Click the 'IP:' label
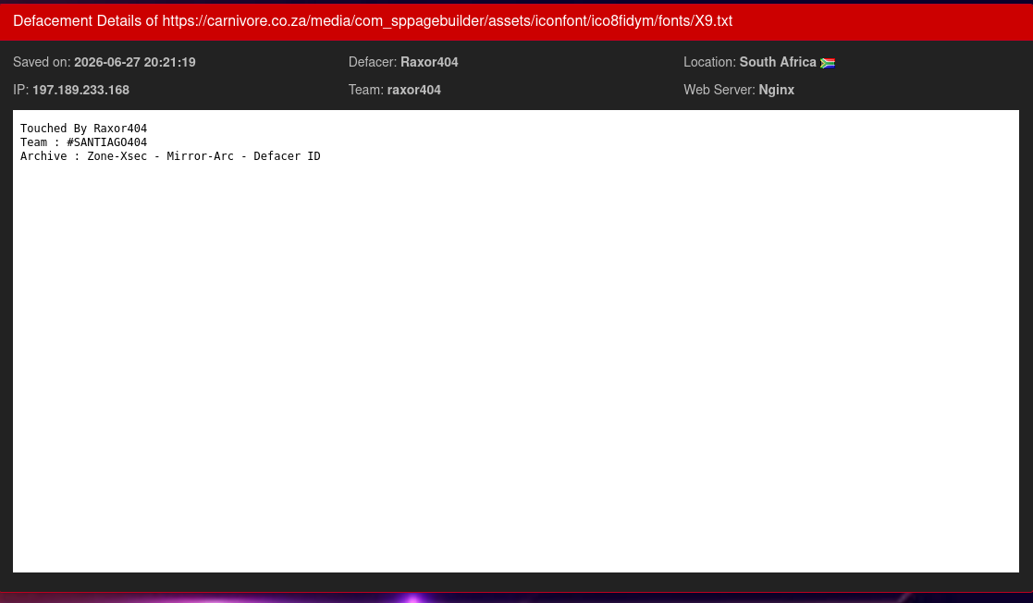The image size is (1033, 603). click(21, 90)
